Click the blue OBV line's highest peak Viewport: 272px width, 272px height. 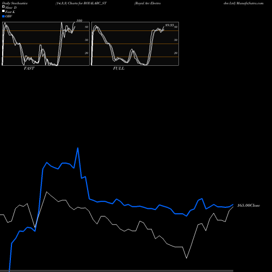tap(78, 148)
